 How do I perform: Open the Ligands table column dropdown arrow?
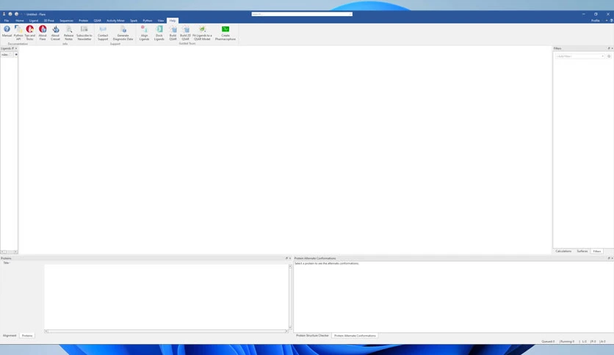[16, 55]
